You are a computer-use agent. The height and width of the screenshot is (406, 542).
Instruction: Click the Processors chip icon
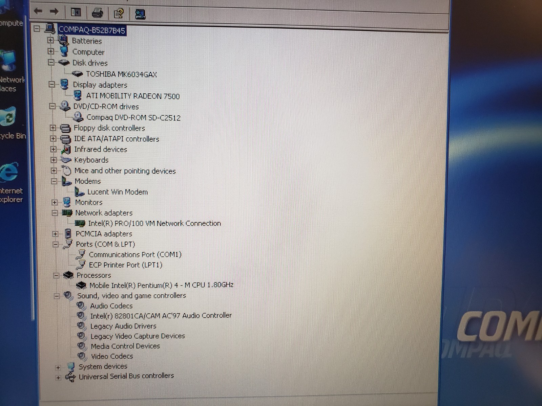point(68,275)
